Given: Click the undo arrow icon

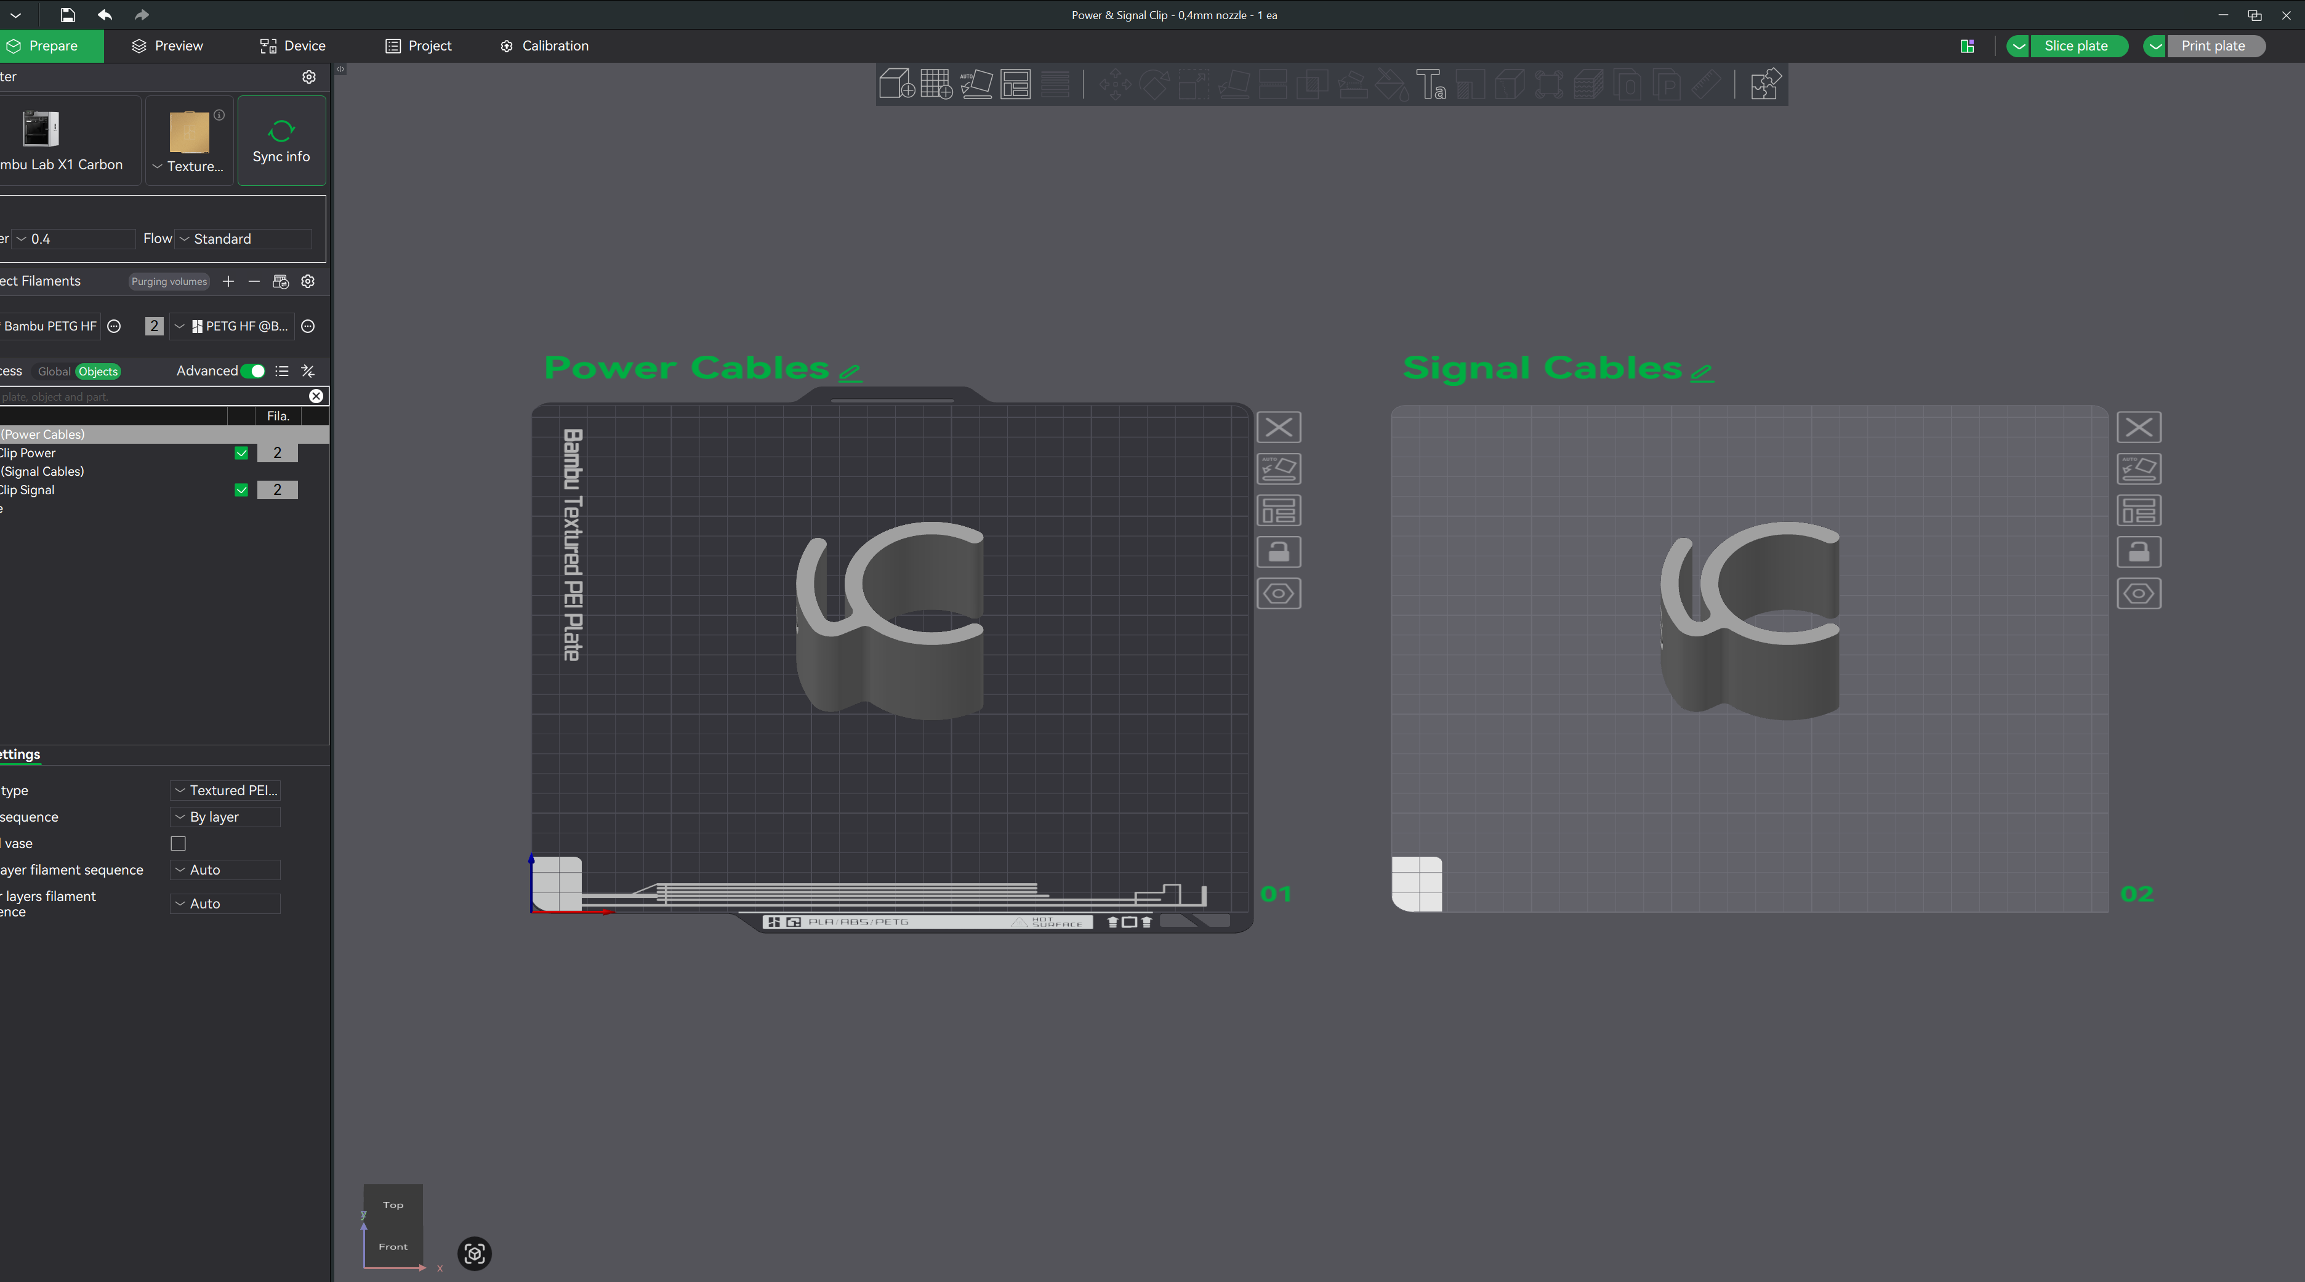Looking at the screenshot, I should [105, 14].
